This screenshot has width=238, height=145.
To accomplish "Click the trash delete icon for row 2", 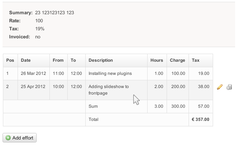I will [x=229, y=87].
